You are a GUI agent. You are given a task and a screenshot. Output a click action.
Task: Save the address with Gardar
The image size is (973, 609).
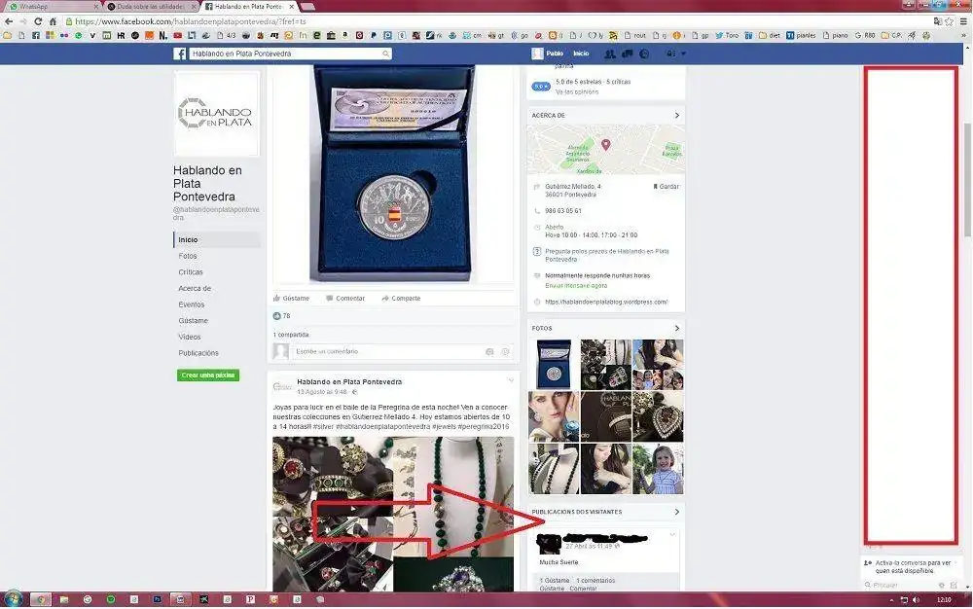click(667, 186)
